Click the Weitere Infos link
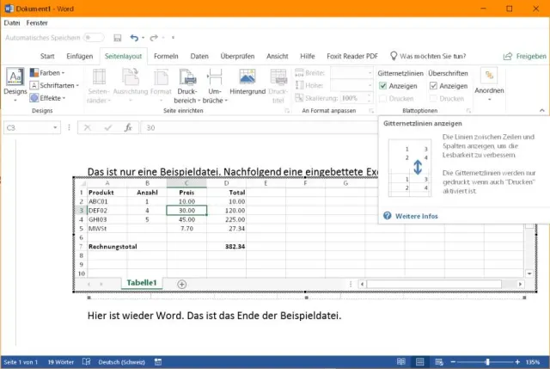The width and height of the screenshot is (550, 369). click(416, 216)
